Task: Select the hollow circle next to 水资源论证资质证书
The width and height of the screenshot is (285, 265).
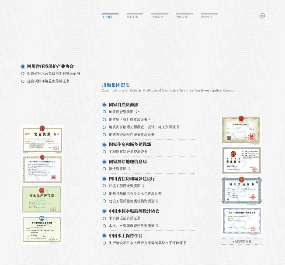Action: [x=105, y=219]
